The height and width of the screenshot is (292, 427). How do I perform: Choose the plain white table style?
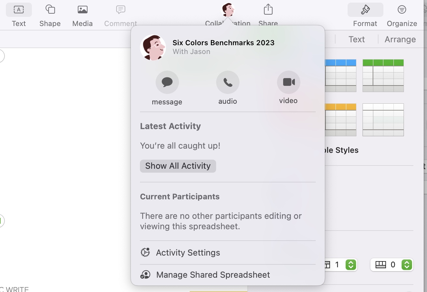coord(383,120)
